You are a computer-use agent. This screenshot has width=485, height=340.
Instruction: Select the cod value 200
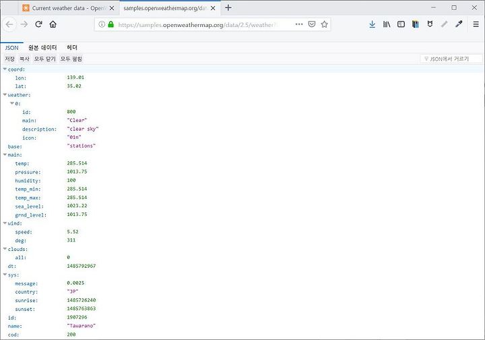[71, 335]
